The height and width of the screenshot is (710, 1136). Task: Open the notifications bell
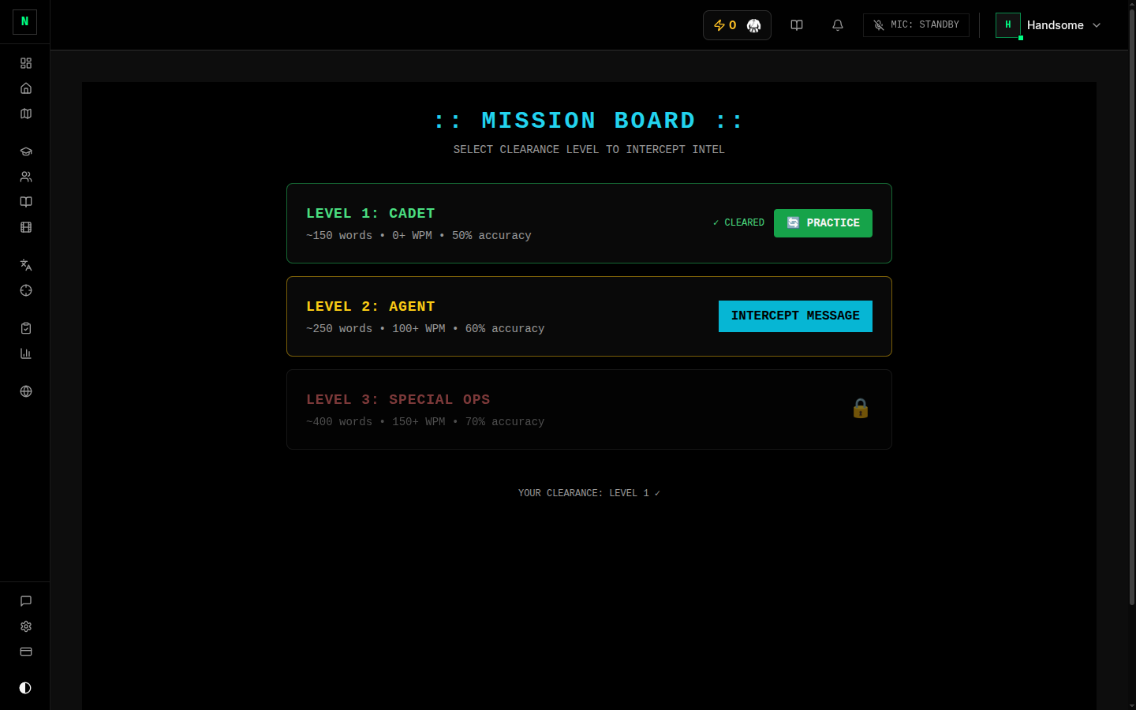click(x=838, y=25)
